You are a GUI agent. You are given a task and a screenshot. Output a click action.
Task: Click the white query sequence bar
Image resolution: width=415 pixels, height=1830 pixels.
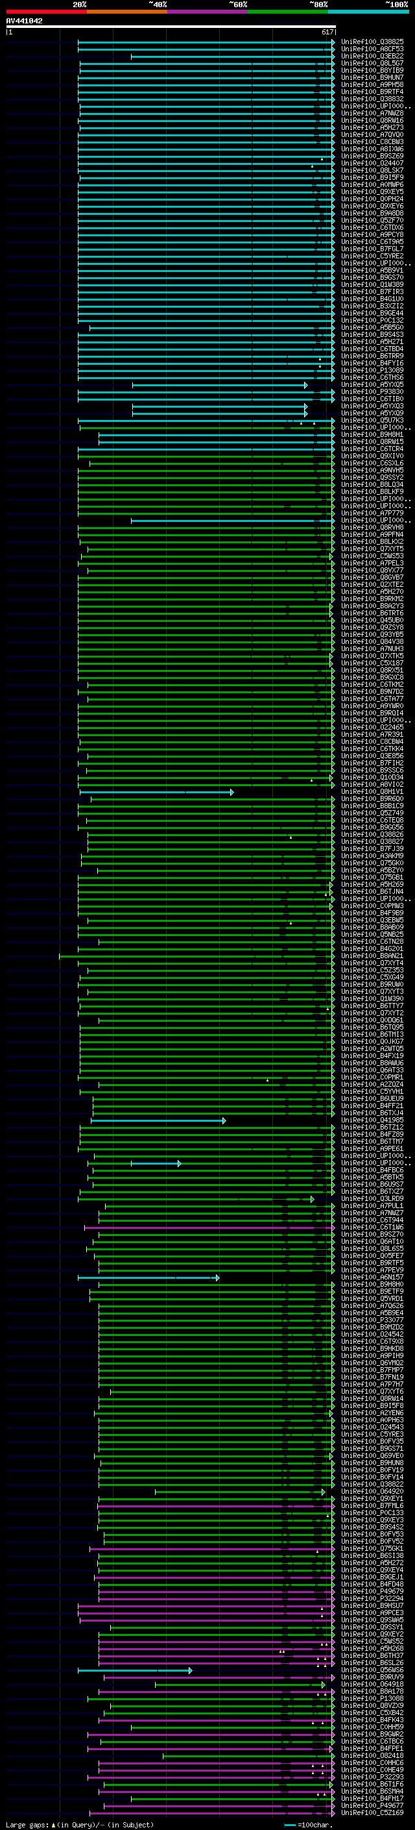coord(171,26)
